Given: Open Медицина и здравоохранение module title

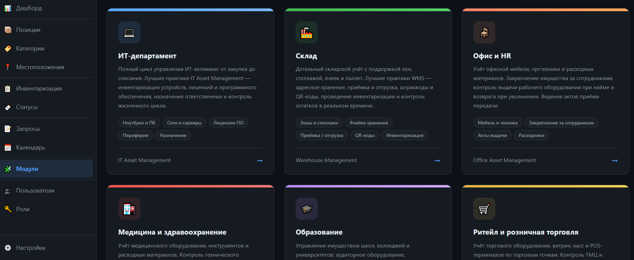Looking at the screenshot, I should (172, 232).
